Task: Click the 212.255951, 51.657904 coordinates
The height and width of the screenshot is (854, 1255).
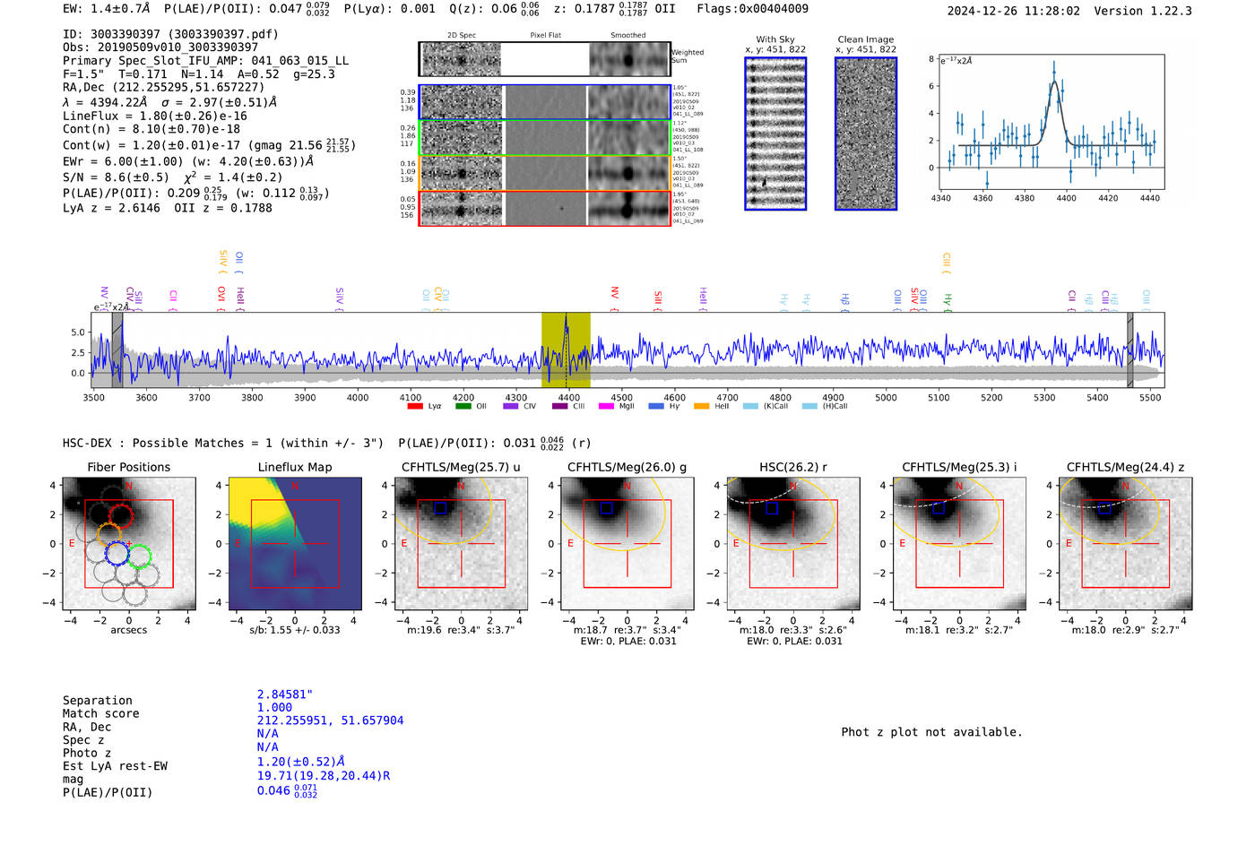Action: pyautogui.click(x=330, y=720)
